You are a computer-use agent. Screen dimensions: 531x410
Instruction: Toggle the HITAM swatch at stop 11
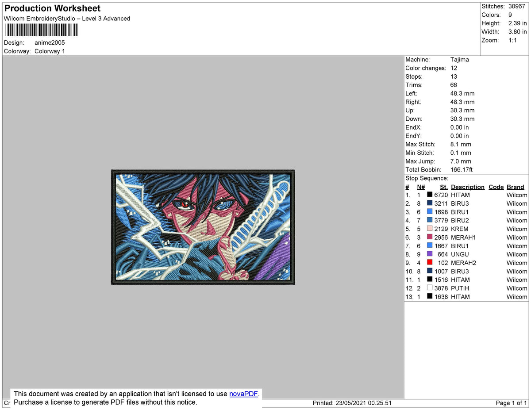[430, 280]
